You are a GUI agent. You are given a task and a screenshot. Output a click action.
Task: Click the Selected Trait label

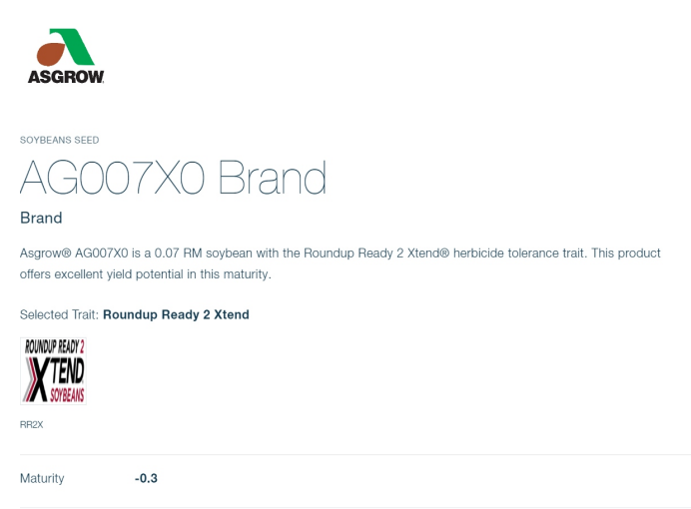tap(59, 314)
